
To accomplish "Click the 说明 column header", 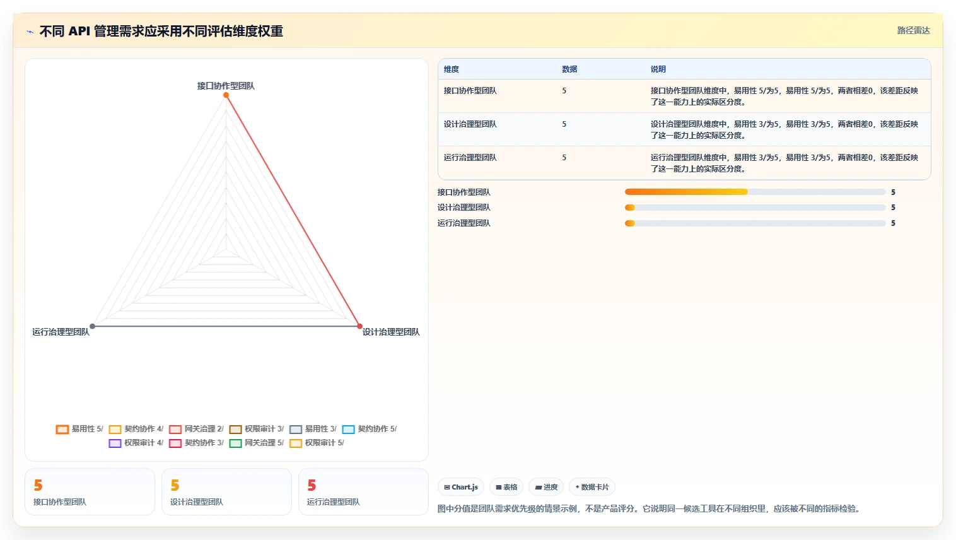I will point(658,69).
